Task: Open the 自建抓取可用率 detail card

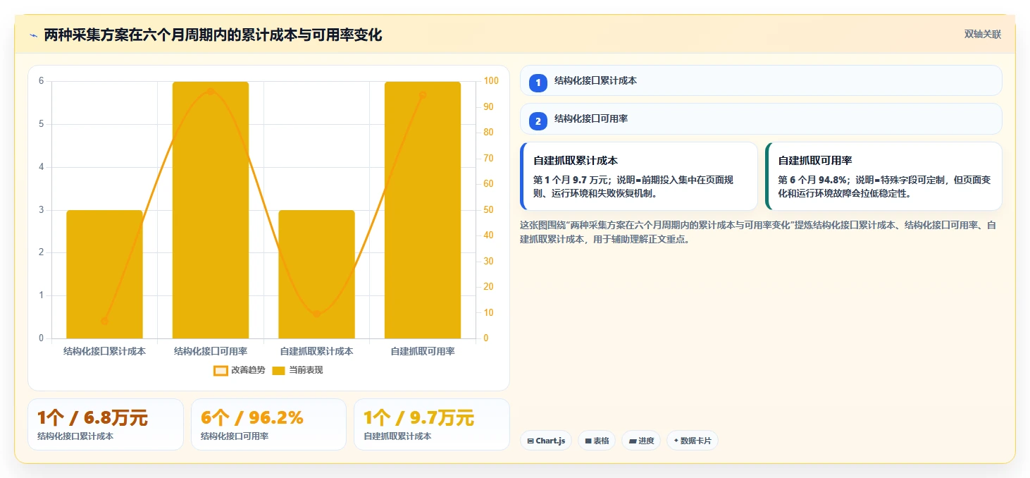Action: click(883, 176)
